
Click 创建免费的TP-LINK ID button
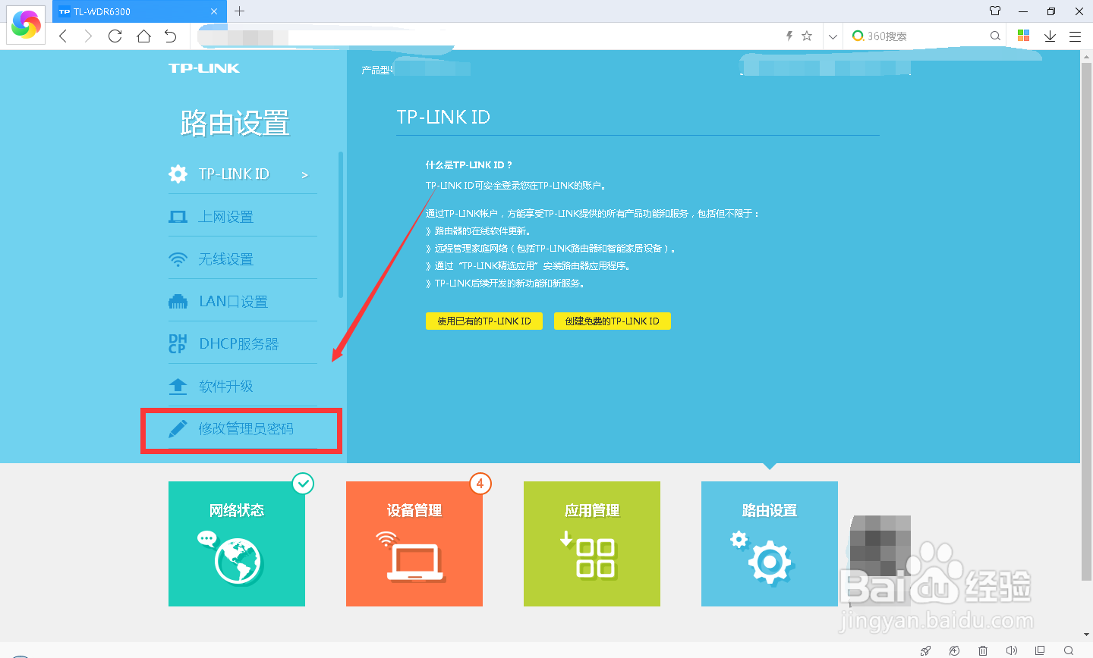[x=613, y=321]
